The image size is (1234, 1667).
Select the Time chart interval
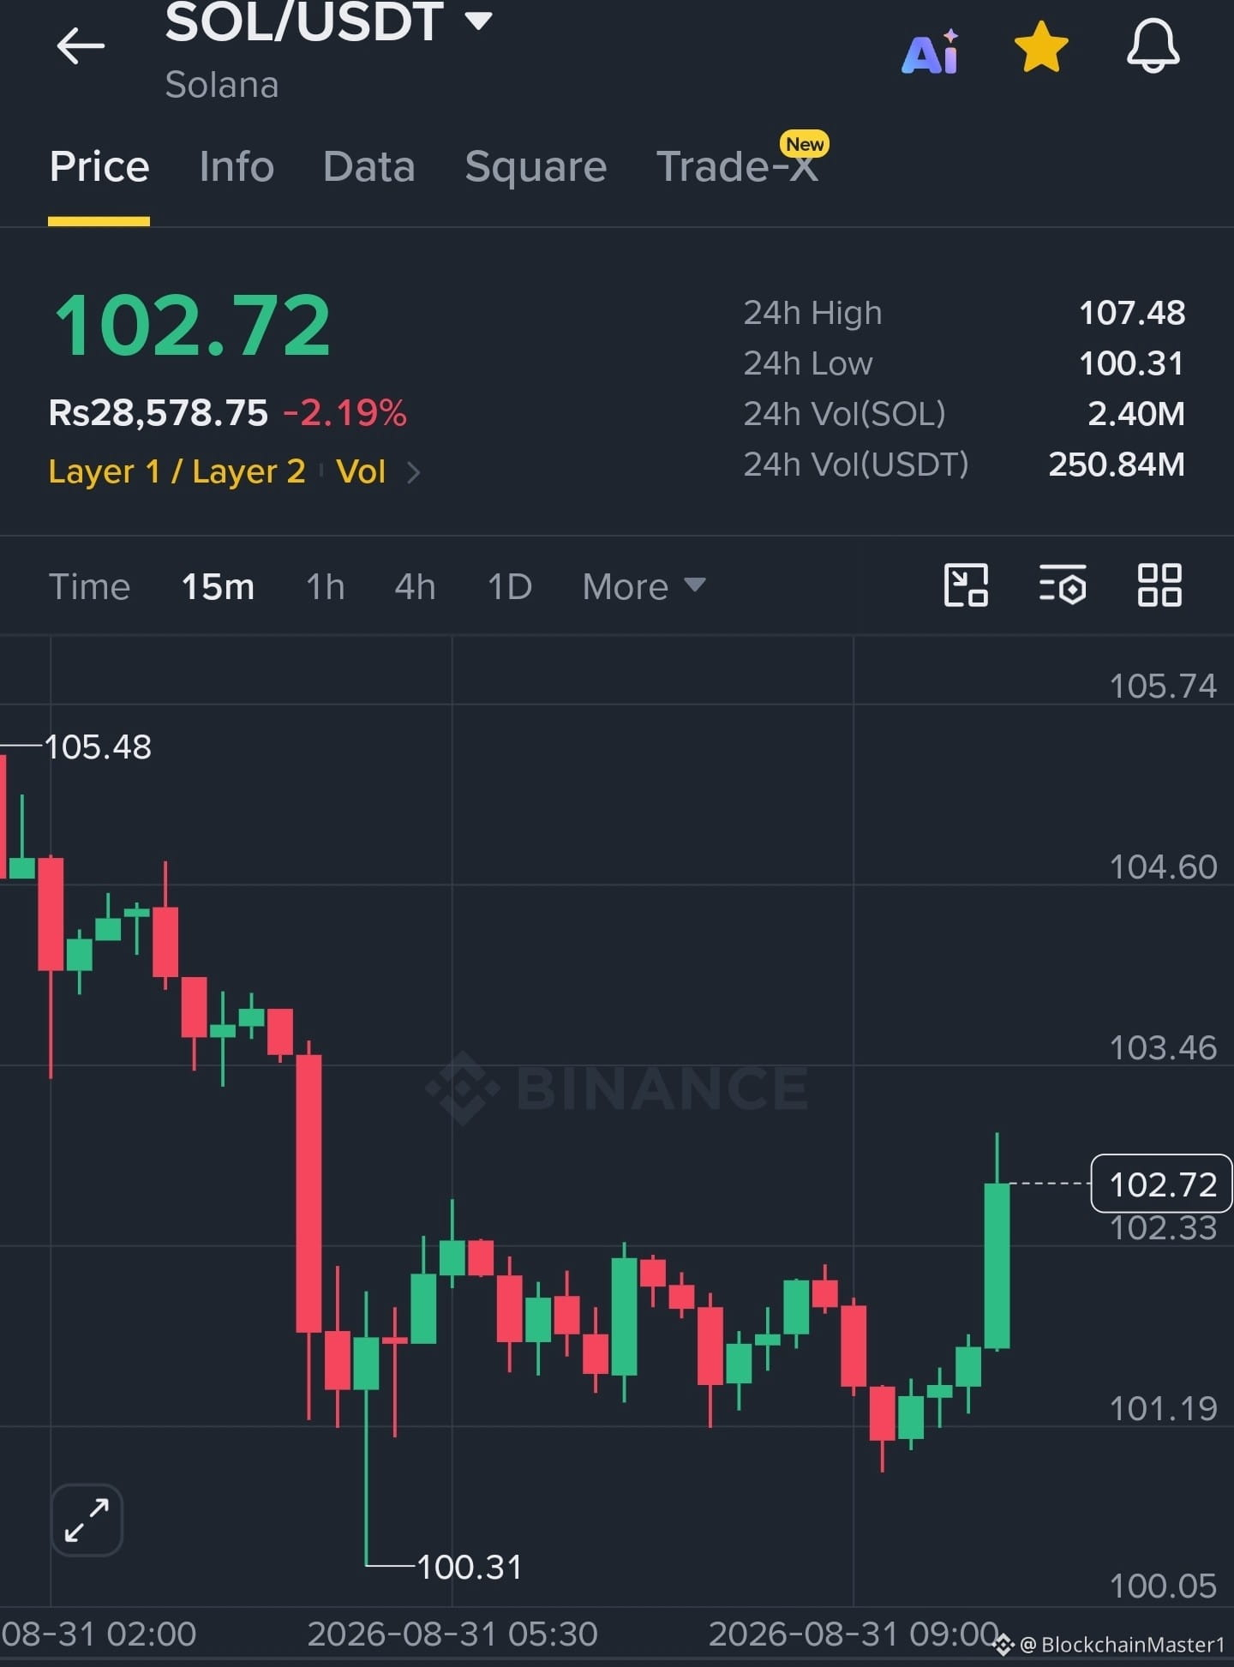point(89,587)
